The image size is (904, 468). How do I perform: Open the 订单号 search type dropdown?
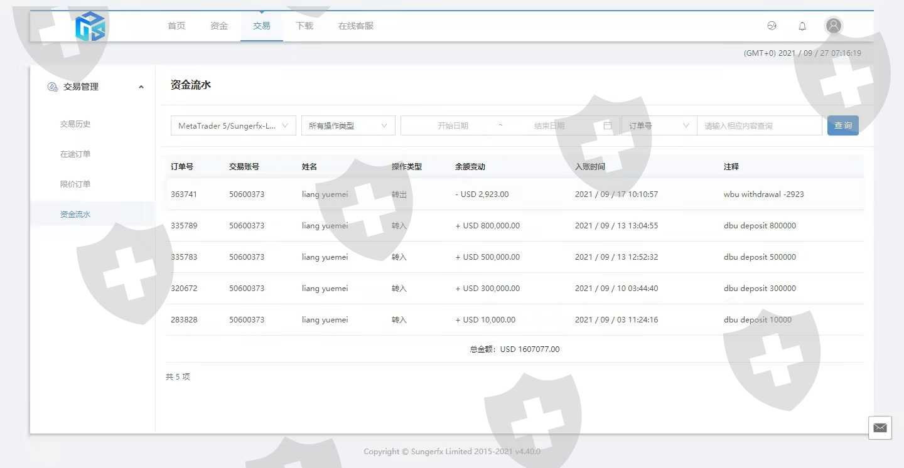pyautogui.click(x=659, y=125)
